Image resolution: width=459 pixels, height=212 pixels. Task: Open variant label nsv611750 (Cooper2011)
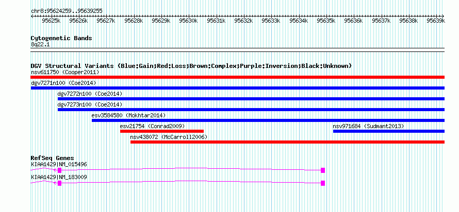coord(65,72)
